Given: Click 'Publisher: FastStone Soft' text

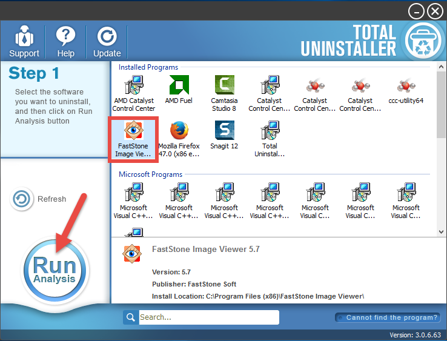Looking at the screenshot, I should (x=194, y=284).
